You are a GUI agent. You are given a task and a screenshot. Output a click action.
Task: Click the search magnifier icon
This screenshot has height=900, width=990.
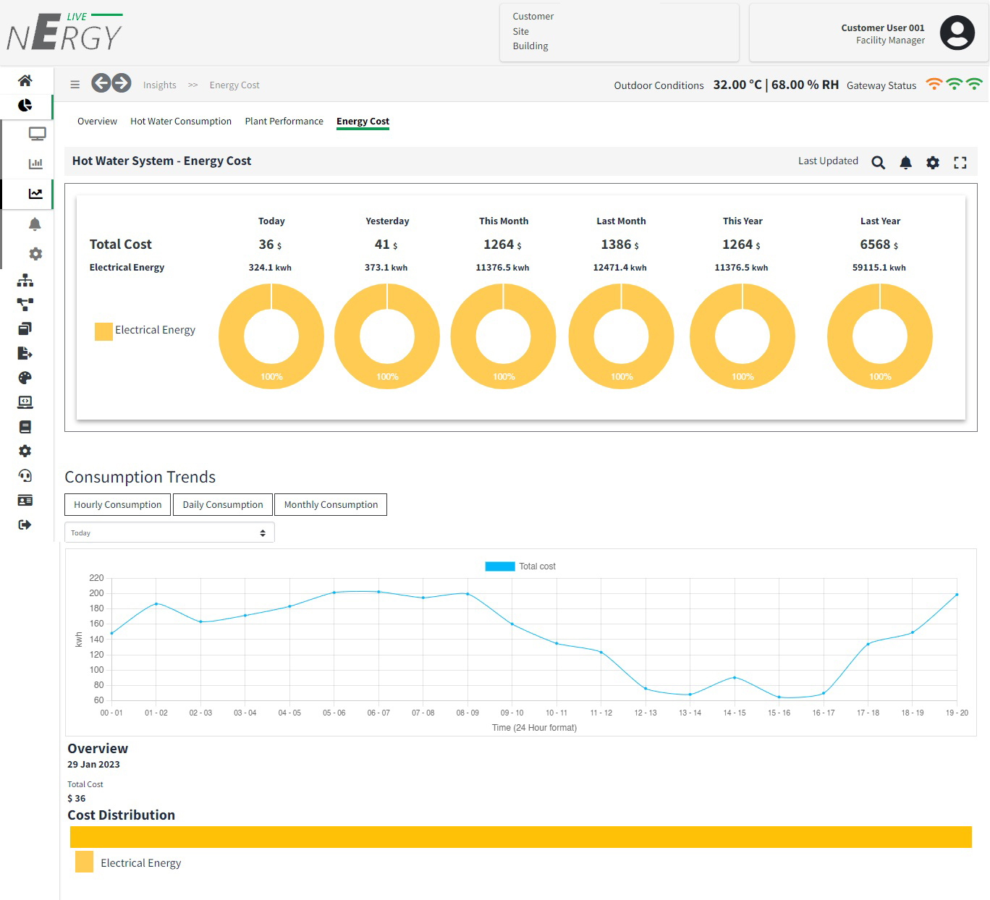click(878, 163)
